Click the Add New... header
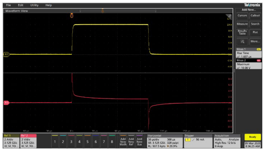The image size is (265, 151). 249,10
